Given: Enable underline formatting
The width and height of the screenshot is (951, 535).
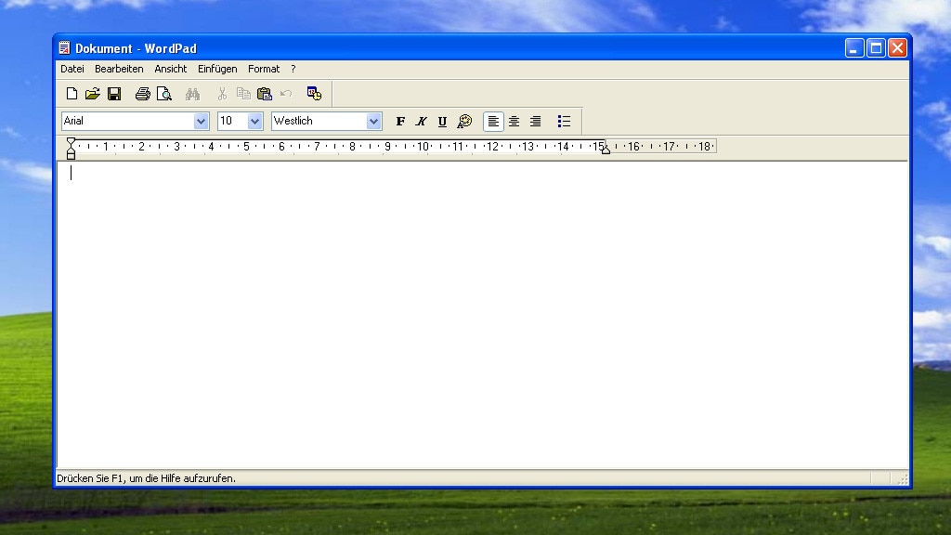Looking at the screenshot, I should pos(442,121).
